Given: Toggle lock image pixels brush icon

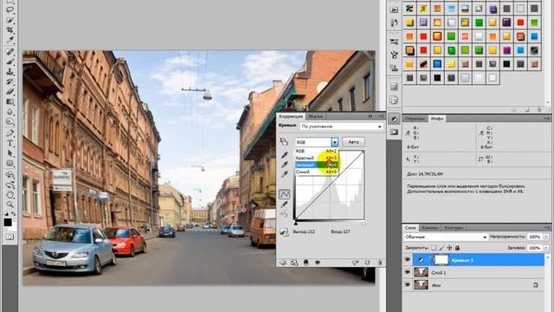Looking at the screenshot, I should 441,248.
